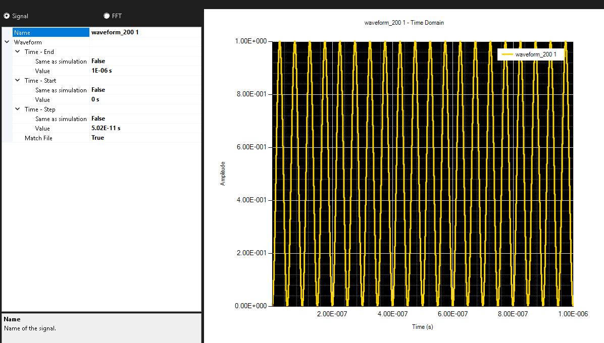Click the 8.00E-007 x-axis tick label

pos(513,314)
